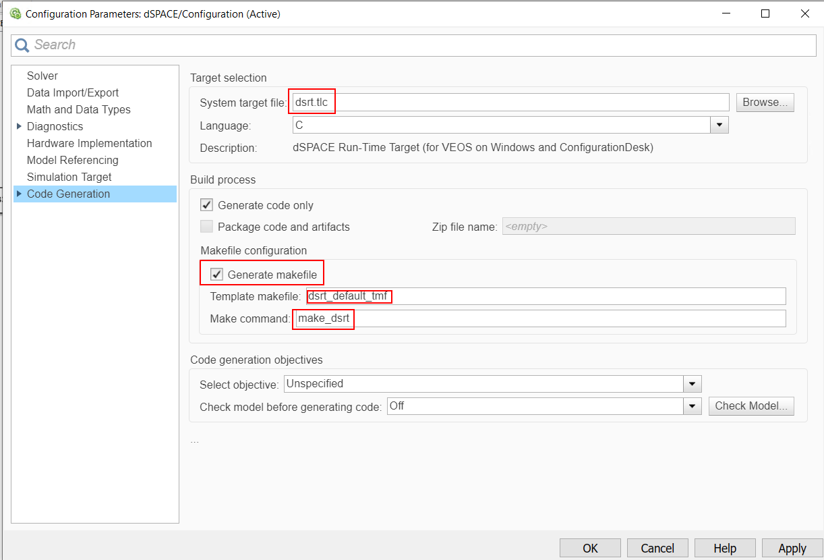The height and width of the screenshot is (560, 824).
Task: Uncheck the Generate makefile checkbox
Action: click(217, 275)
